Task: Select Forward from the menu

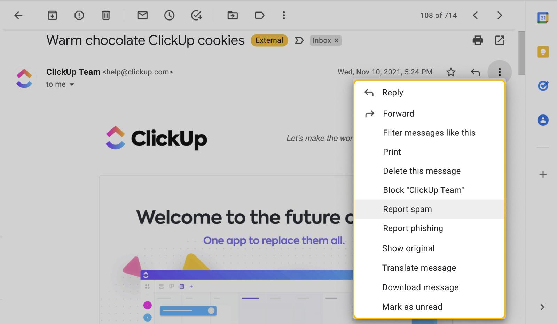Action: [x=429, y=114]
